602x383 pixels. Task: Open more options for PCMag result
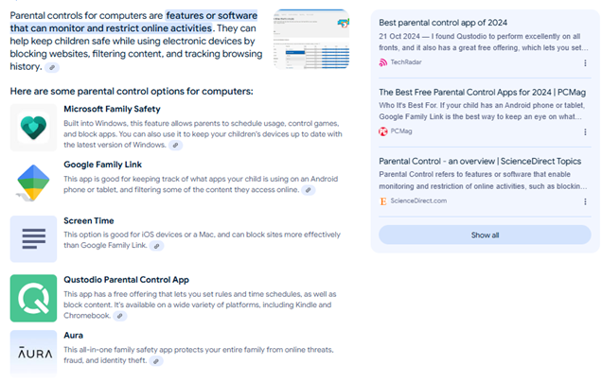[x=585, y=132]
